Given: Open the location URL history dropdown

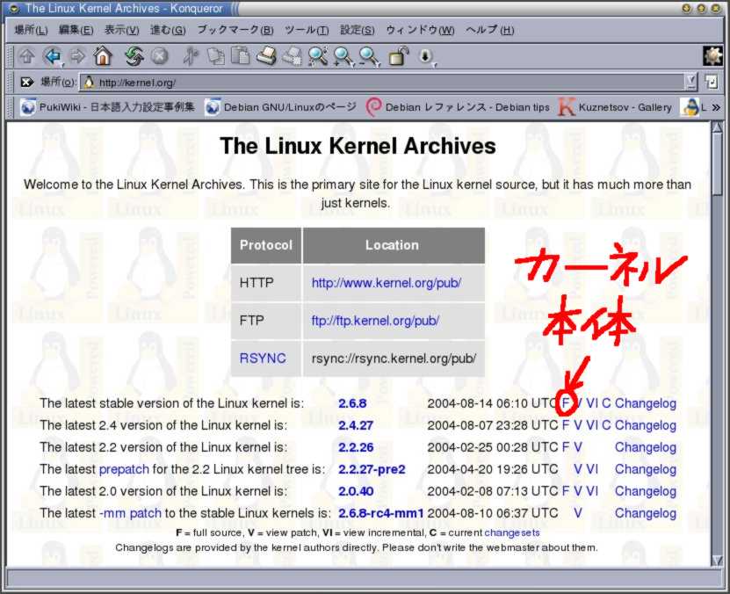Looking at the screenshot, I should (x=690, y=82).
